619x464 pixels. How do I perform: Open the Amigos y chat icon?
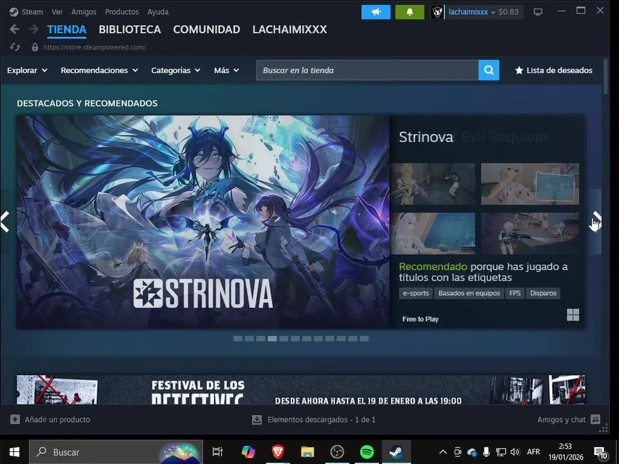[x=595, y=419]
